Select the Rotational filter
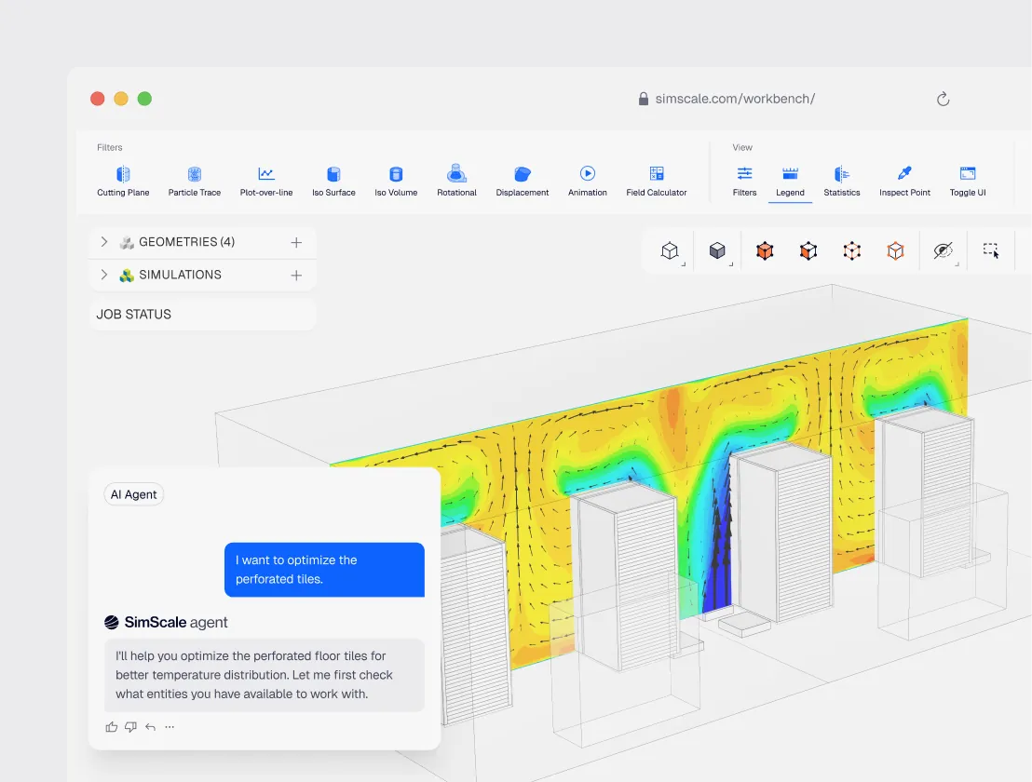 coord(456,182)
